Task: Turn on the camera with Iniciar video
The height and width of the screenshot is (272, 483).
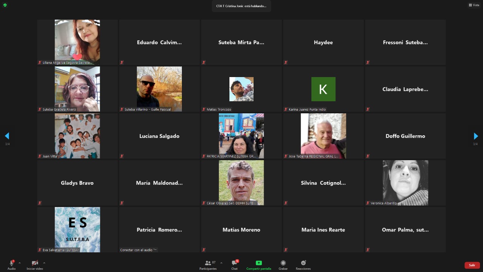Action: coord(35,264)
